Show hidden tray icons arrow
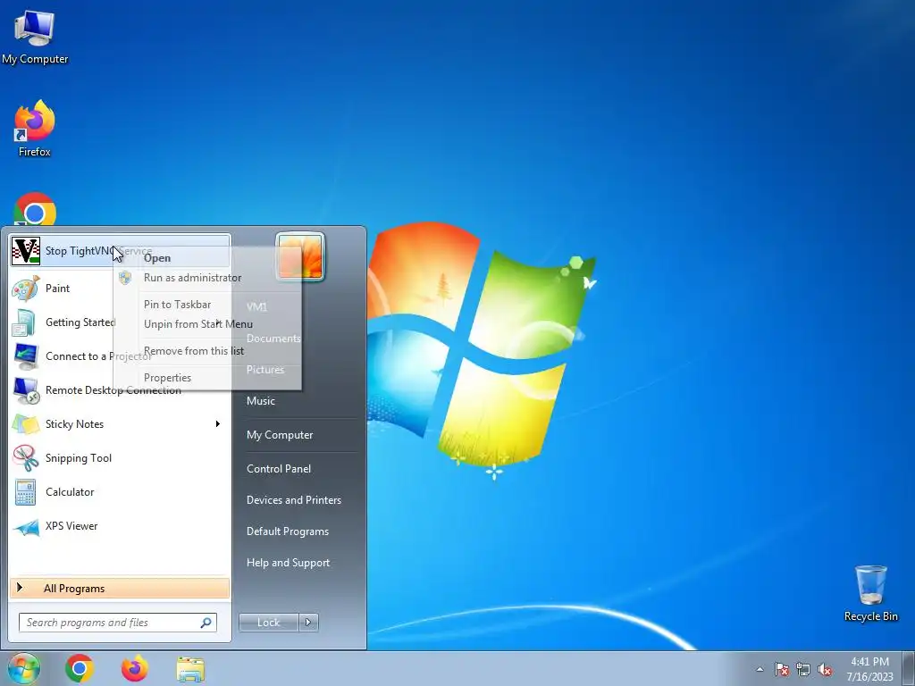 pos(760,669)
